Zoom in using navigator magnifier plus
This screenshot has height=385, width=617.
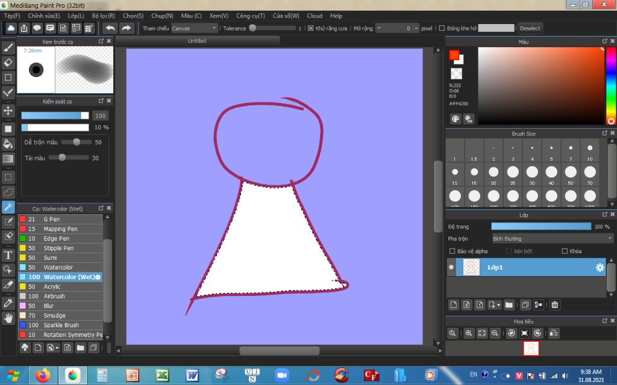469,333
